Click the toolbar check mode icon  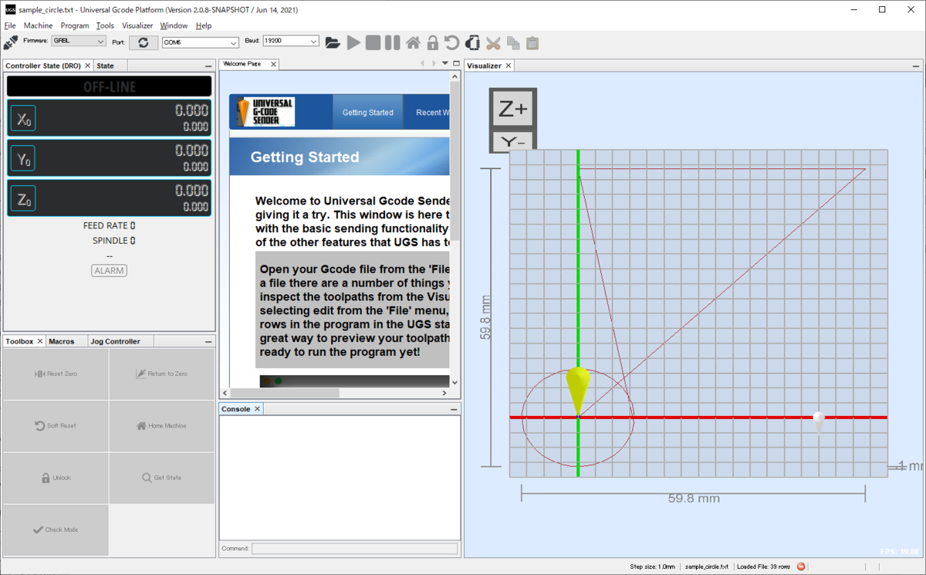coord(472,42)
